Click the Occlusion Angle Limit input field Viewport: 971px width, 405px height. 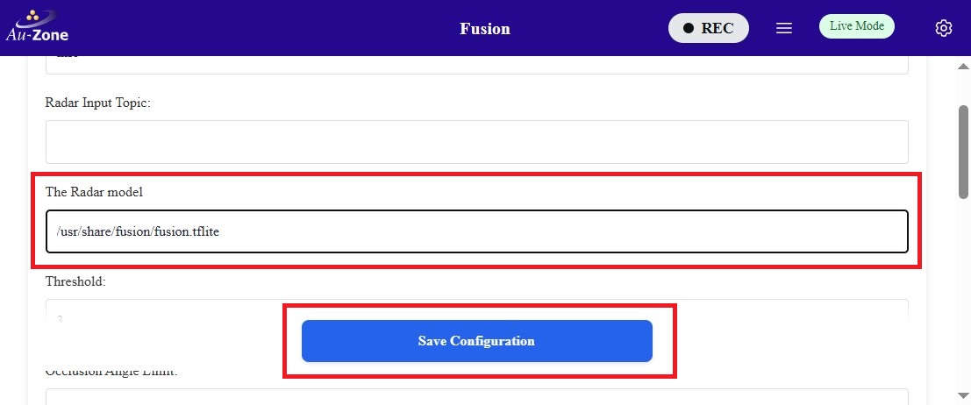coord(476,397)
